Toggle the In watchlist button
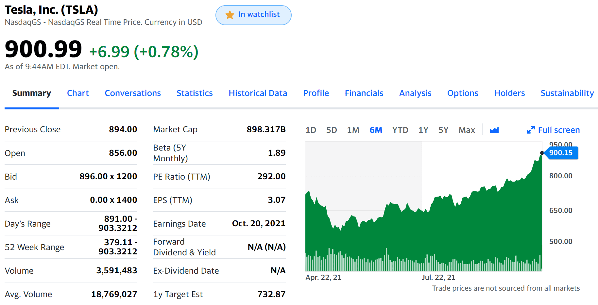The height and width of the screenshot is (305, 598). click(x=253, y=15)
